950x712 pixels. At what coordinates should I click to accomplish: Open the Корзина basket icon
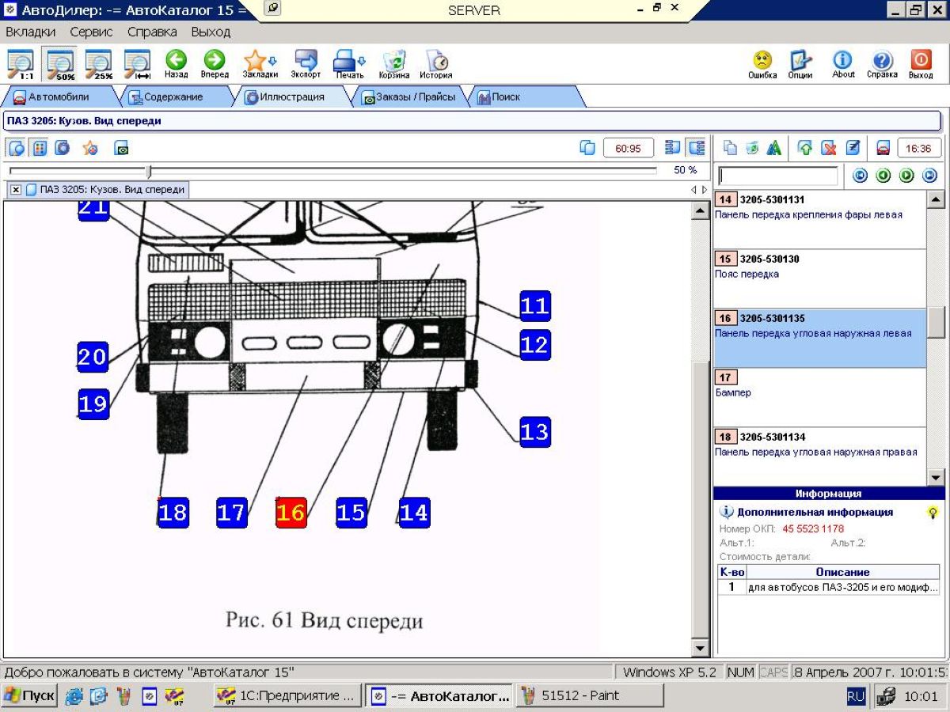point(394,63)
